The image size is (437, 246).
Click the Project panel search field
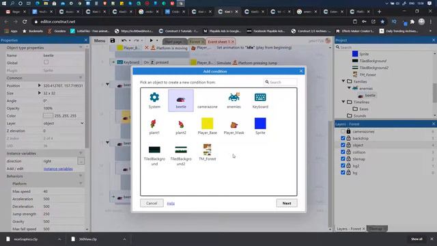[384, 47]
